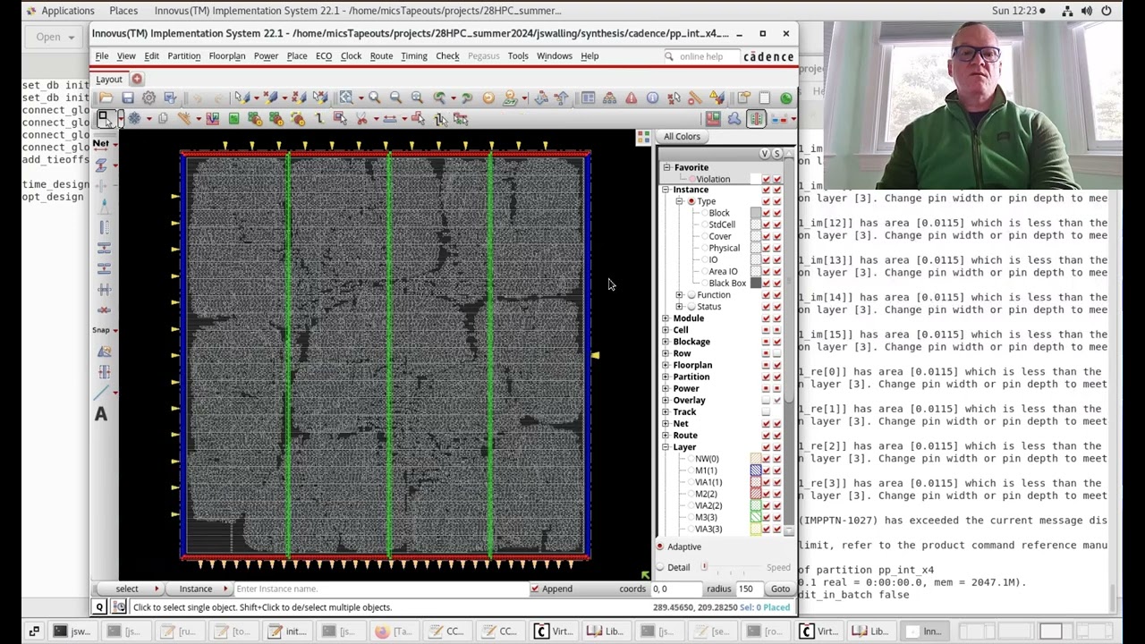Click the zoom out magnifier icon
The image size is (1145, 644).
point(395,97)
